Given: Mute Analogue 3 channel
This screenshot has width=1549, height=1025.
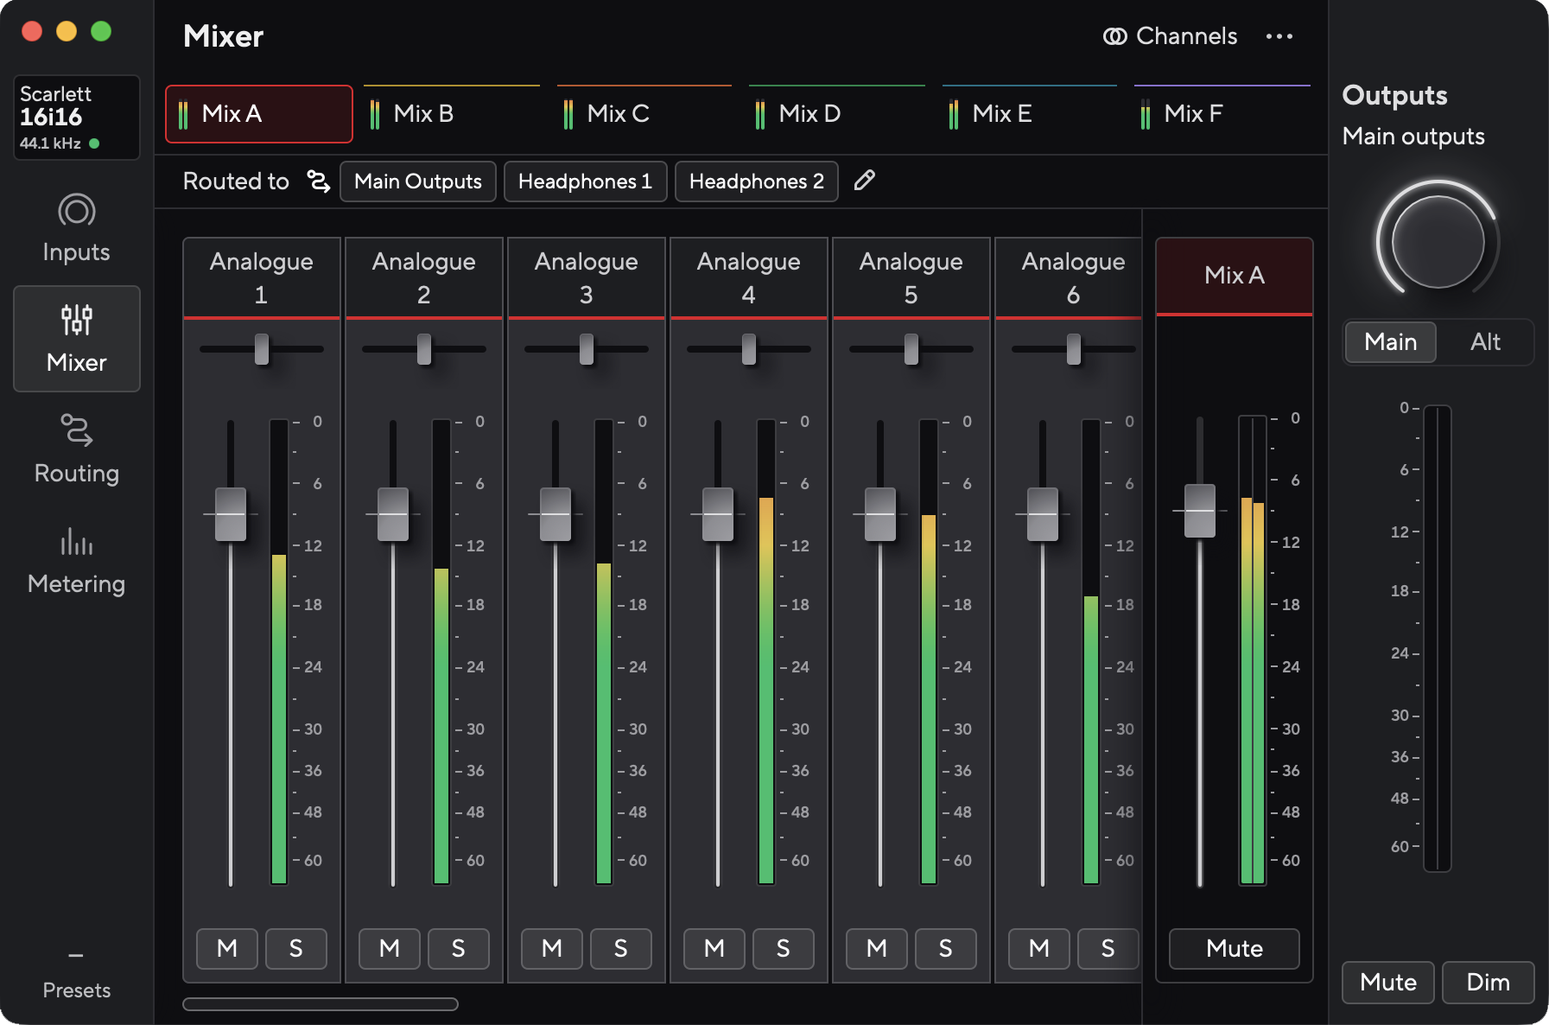Looking at the screenshot, I should [552, 949].
